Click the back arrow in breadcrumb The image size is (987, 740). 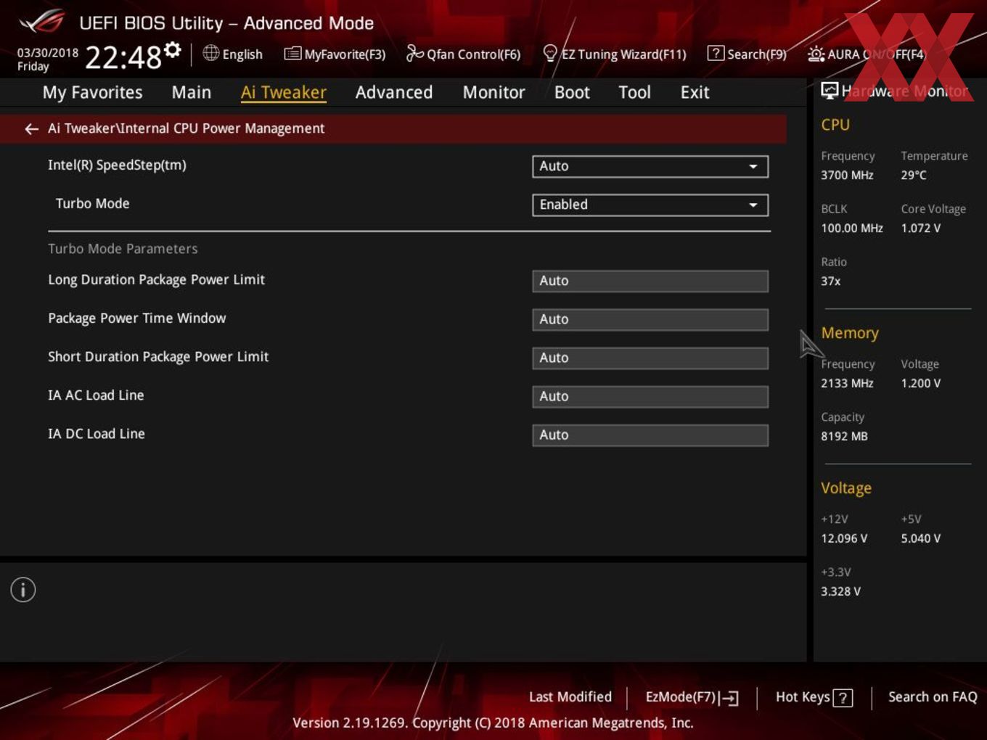point(31,128)
